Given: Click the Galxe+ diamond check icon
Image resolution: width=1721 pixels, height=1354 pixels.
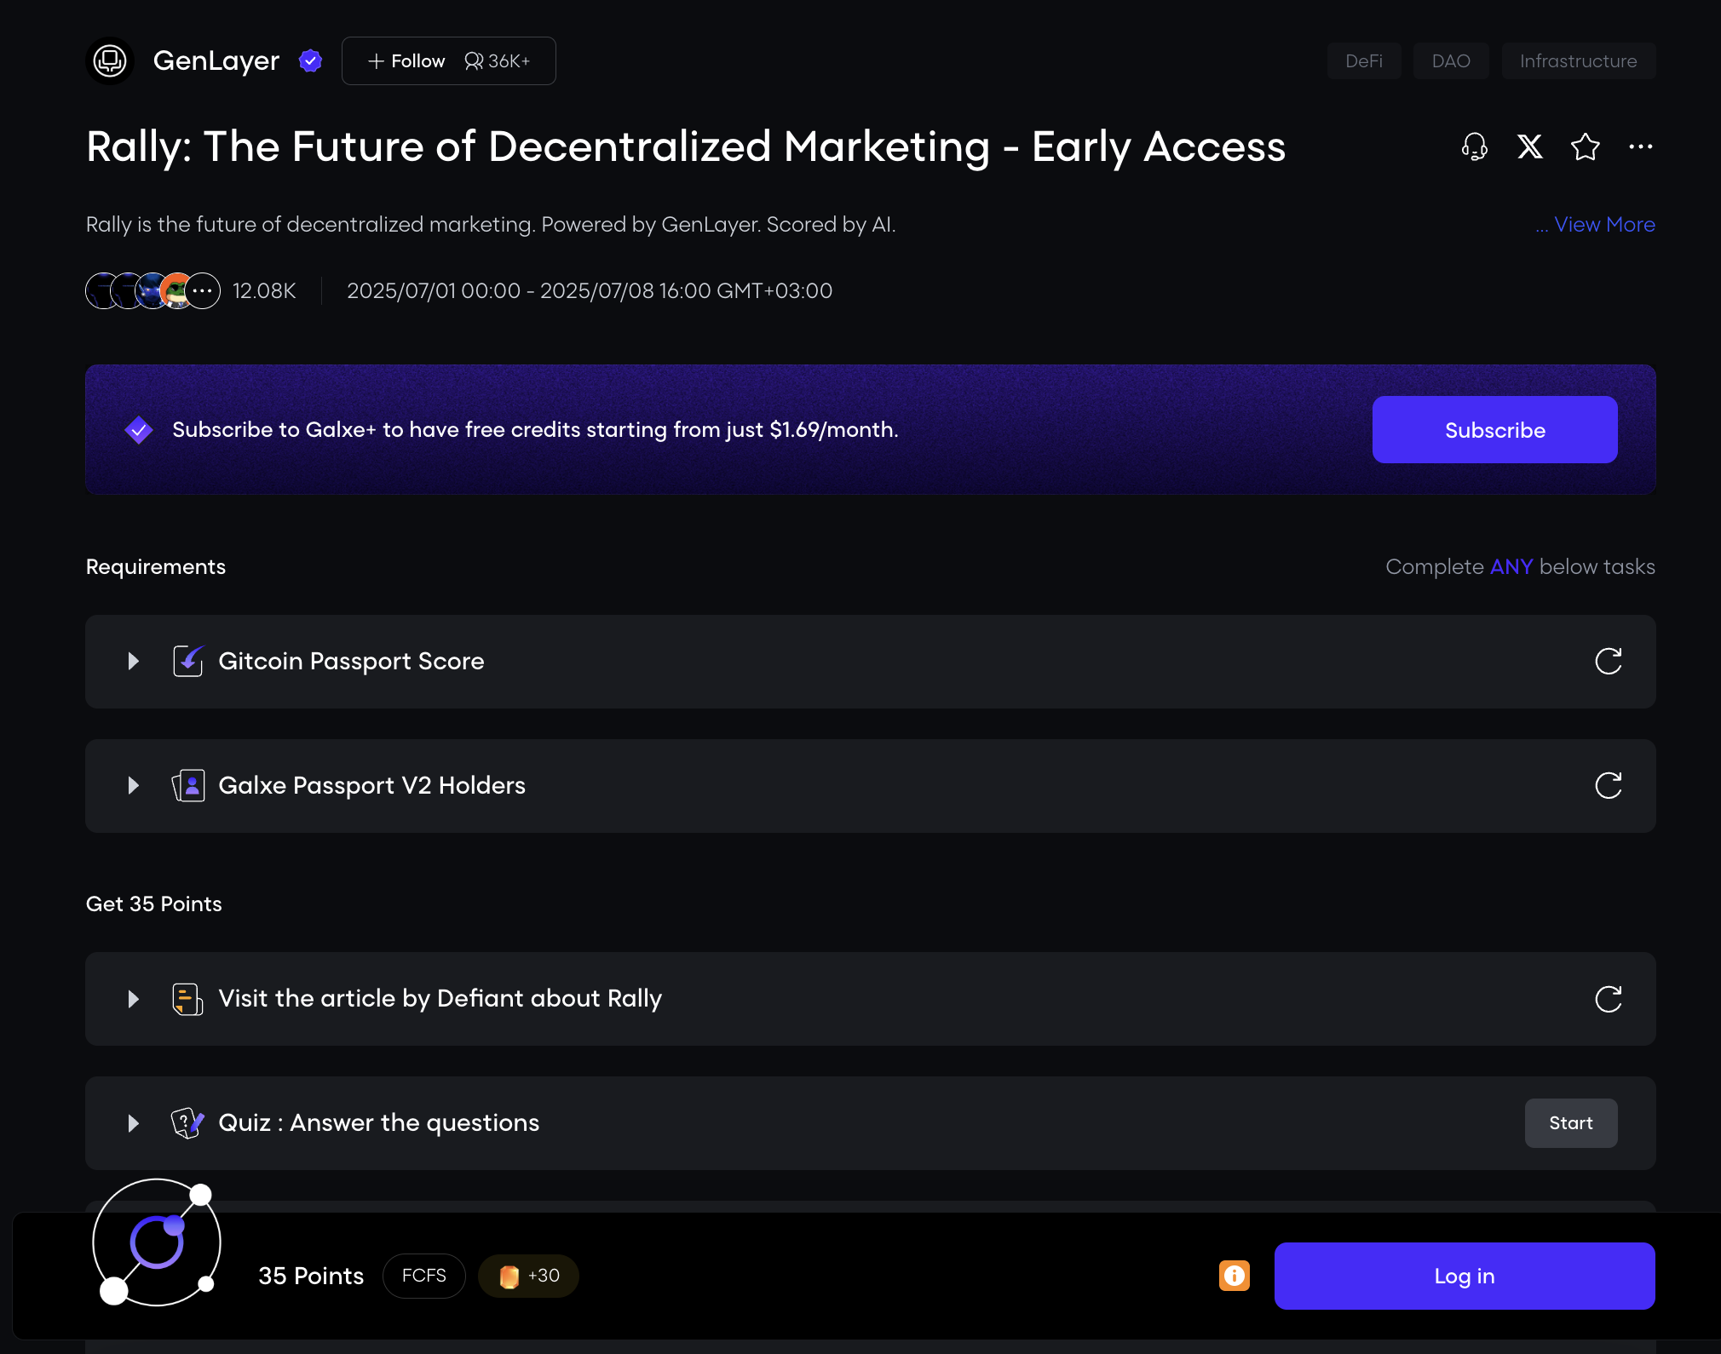Looking at the screenshot, I should (139, 430).
